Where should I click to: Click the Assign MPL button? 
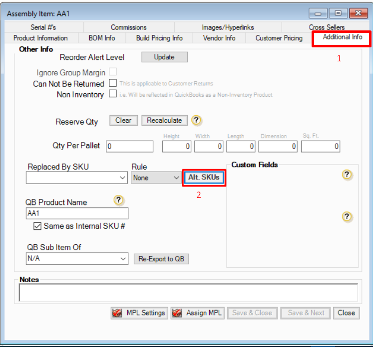pos(198,313)
